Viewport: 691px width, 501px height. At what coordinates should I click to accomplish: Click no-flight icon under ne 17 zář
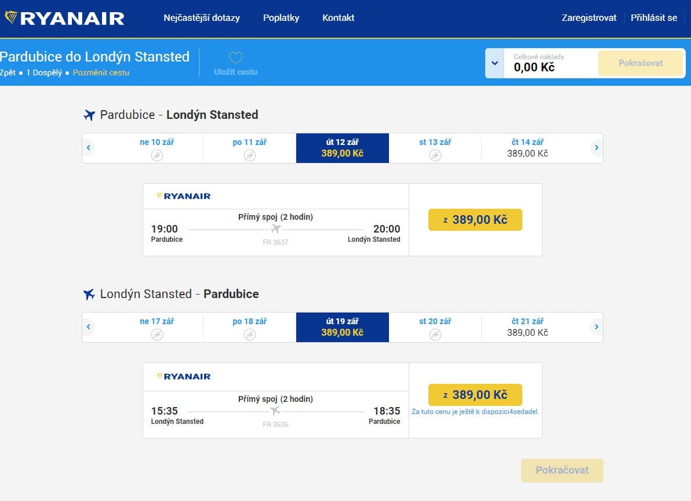(x=157, y=335)
